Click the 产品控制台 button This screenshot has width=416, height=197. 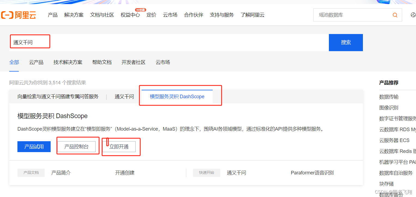[77, 147]
